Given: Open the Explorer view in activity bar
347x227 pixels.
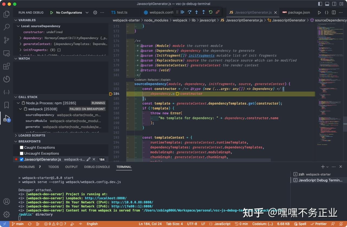Looking at the screenshot, I should point(7,14).
